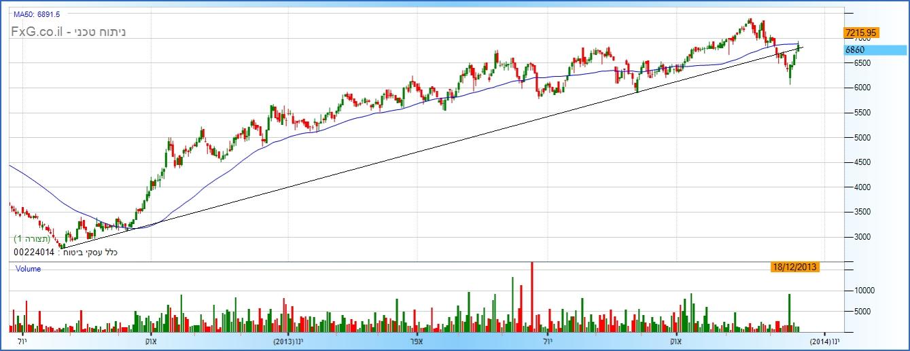This screenshot has width=910, height=351.
Task: Select the orange 7215.95 price tag
Action: (861, 33)
